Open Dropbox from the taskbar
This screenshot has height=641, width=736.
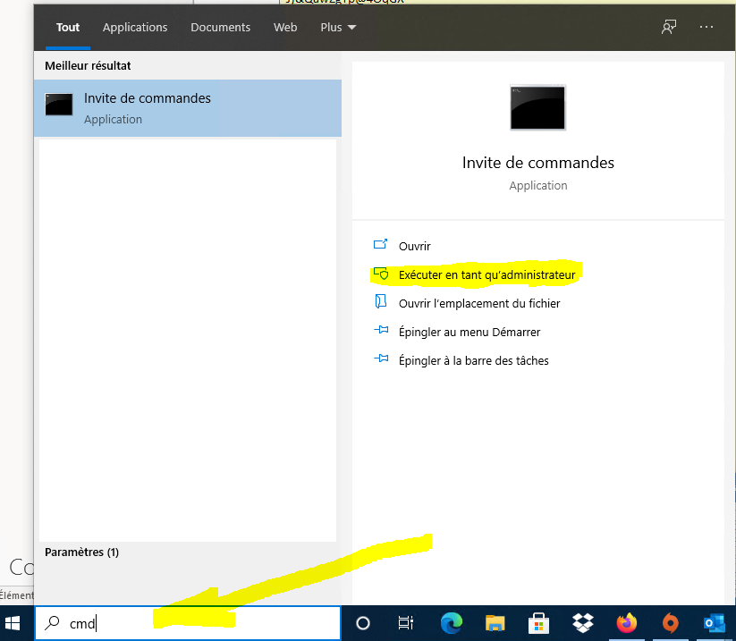click(x=583, y=623)
